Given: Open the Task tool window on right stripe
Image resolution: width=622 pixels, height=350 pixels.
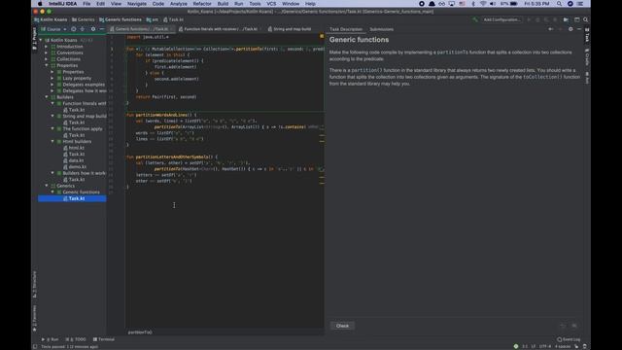Looking at the screenshot, I should (587, 35).
